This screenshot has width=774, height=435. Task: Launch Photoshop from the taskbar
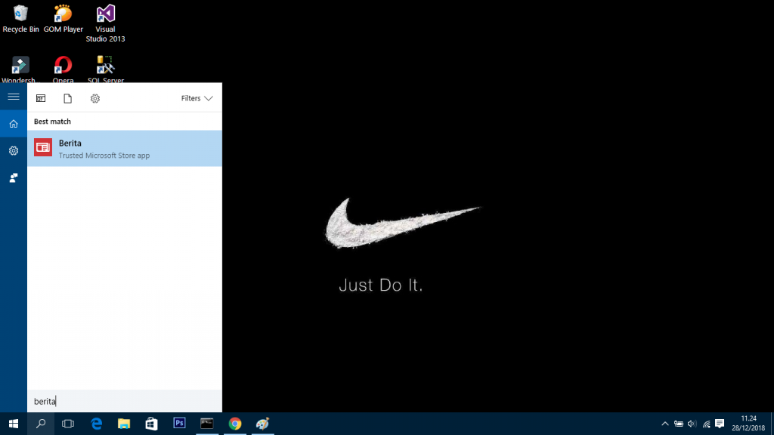click(x=179, y=424)
